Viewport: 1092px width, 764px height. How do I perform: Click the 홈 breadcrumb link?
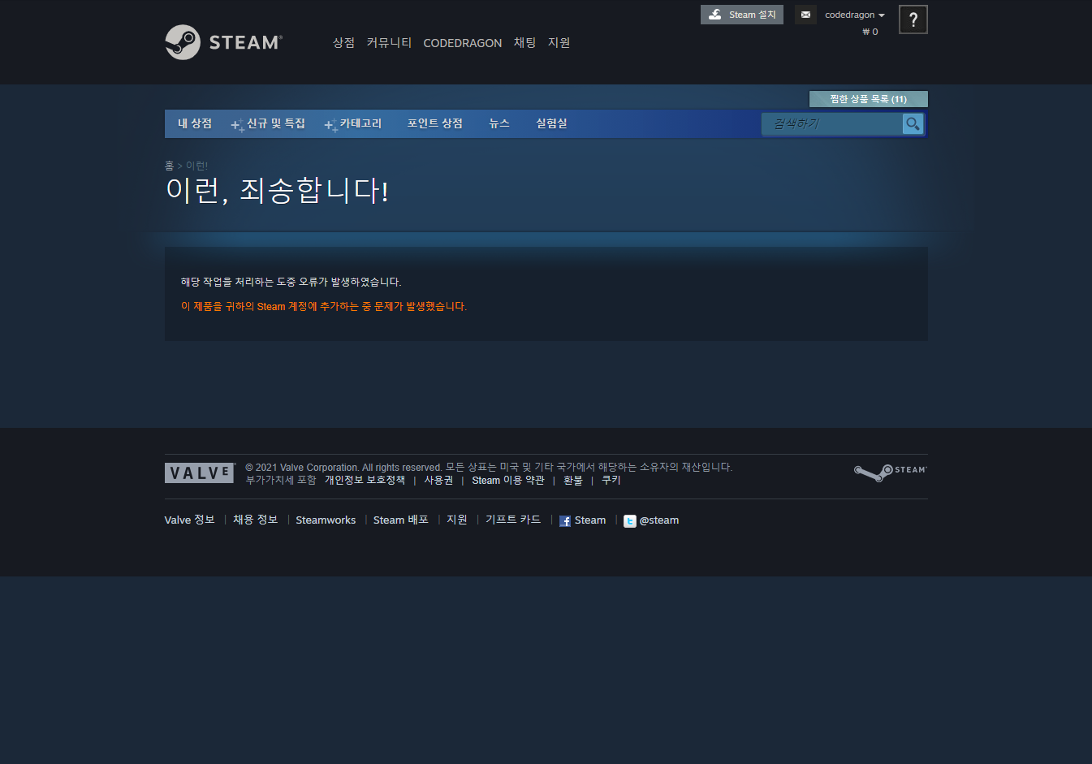tap(169, 166)
